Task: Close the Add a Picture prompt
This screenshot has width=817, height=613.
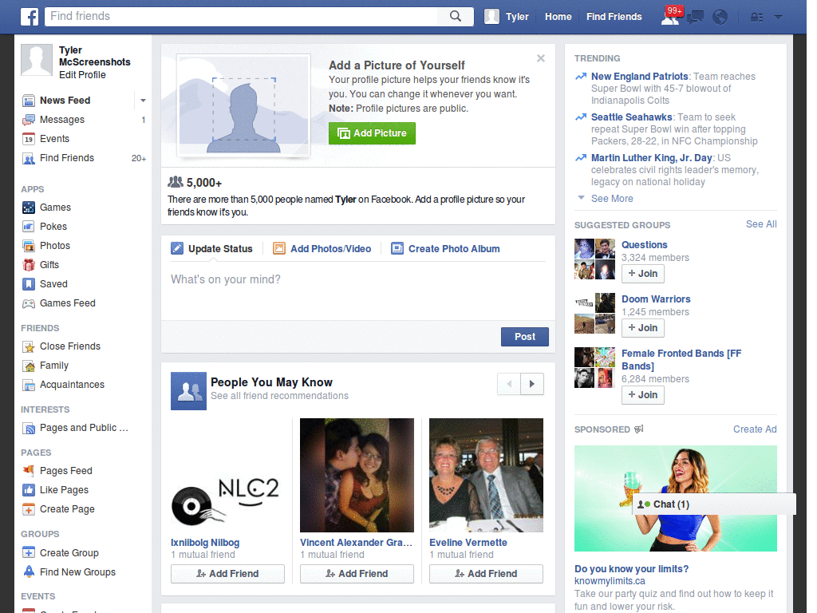Action: 541,58
